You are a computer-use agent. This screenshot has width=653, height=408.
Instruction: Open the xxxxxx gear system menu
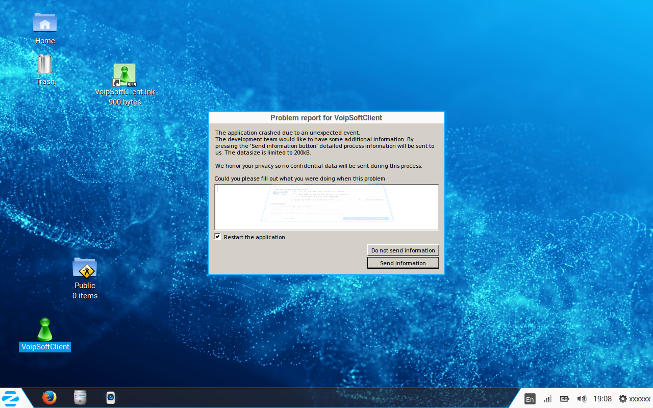pos(634,399)
